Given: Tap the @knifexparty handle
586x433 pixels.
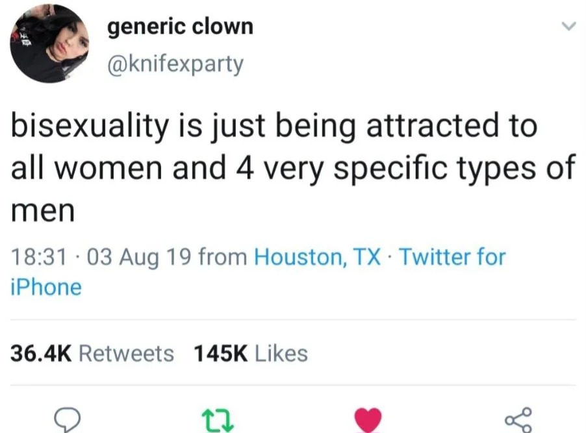Looking at the screenshot, I should (175, 64).
